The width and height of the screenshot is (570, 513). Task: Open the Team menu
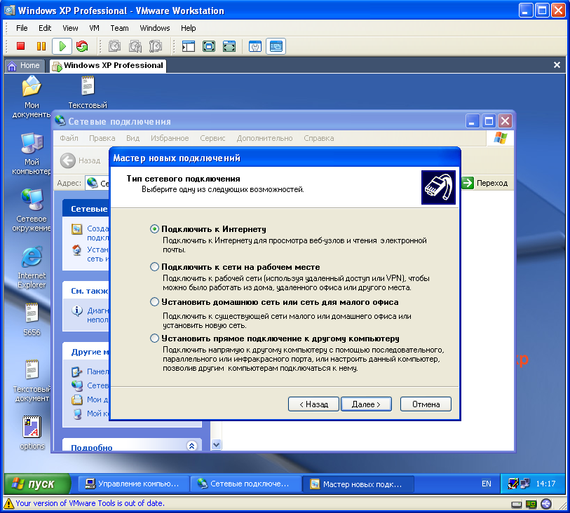(x=119, y=28)
